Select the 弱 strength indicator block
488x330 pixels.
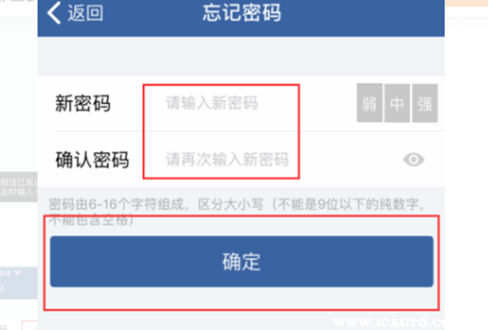tap(369, 103)
